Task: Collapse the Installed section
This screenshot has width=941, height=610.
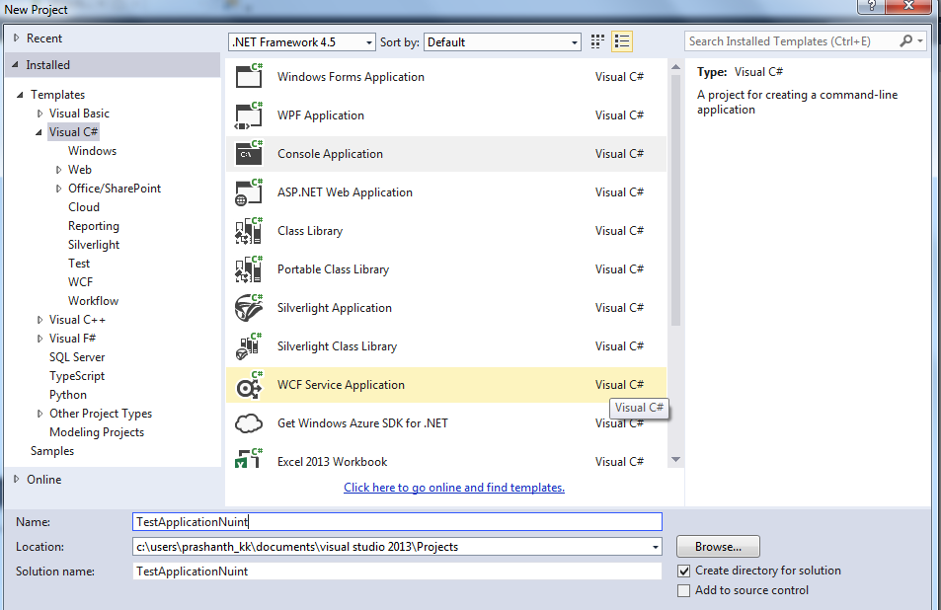Action: [x=16, y=64]
